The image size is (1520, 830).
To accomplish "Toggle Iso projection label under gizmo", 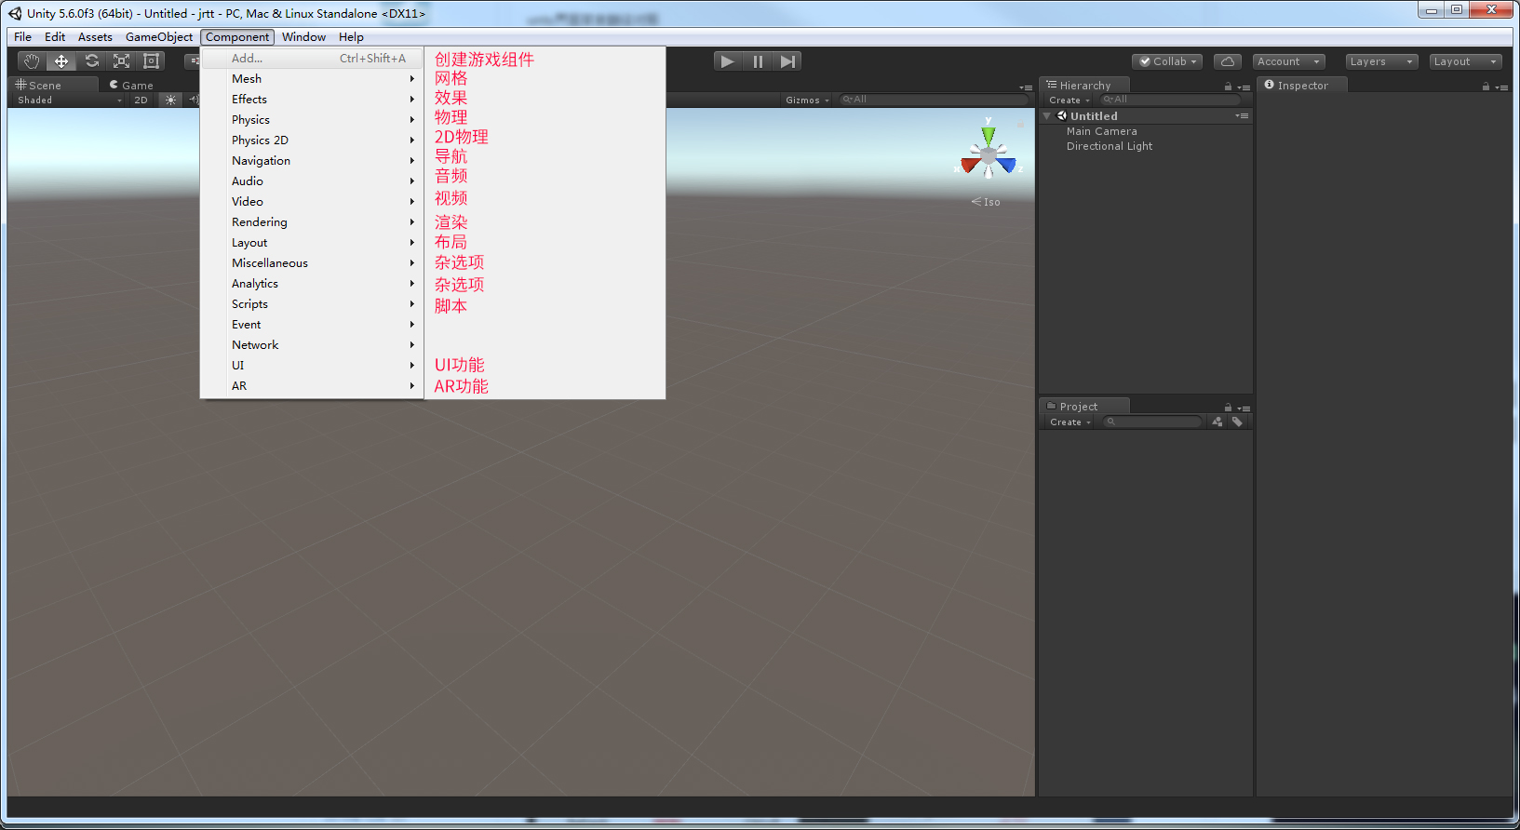I will tap(986, 202).
